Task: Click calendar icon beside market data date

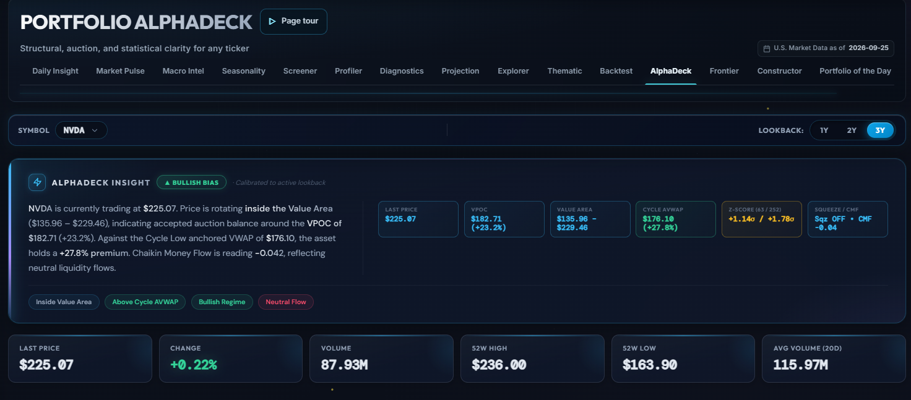Action: 767,48
